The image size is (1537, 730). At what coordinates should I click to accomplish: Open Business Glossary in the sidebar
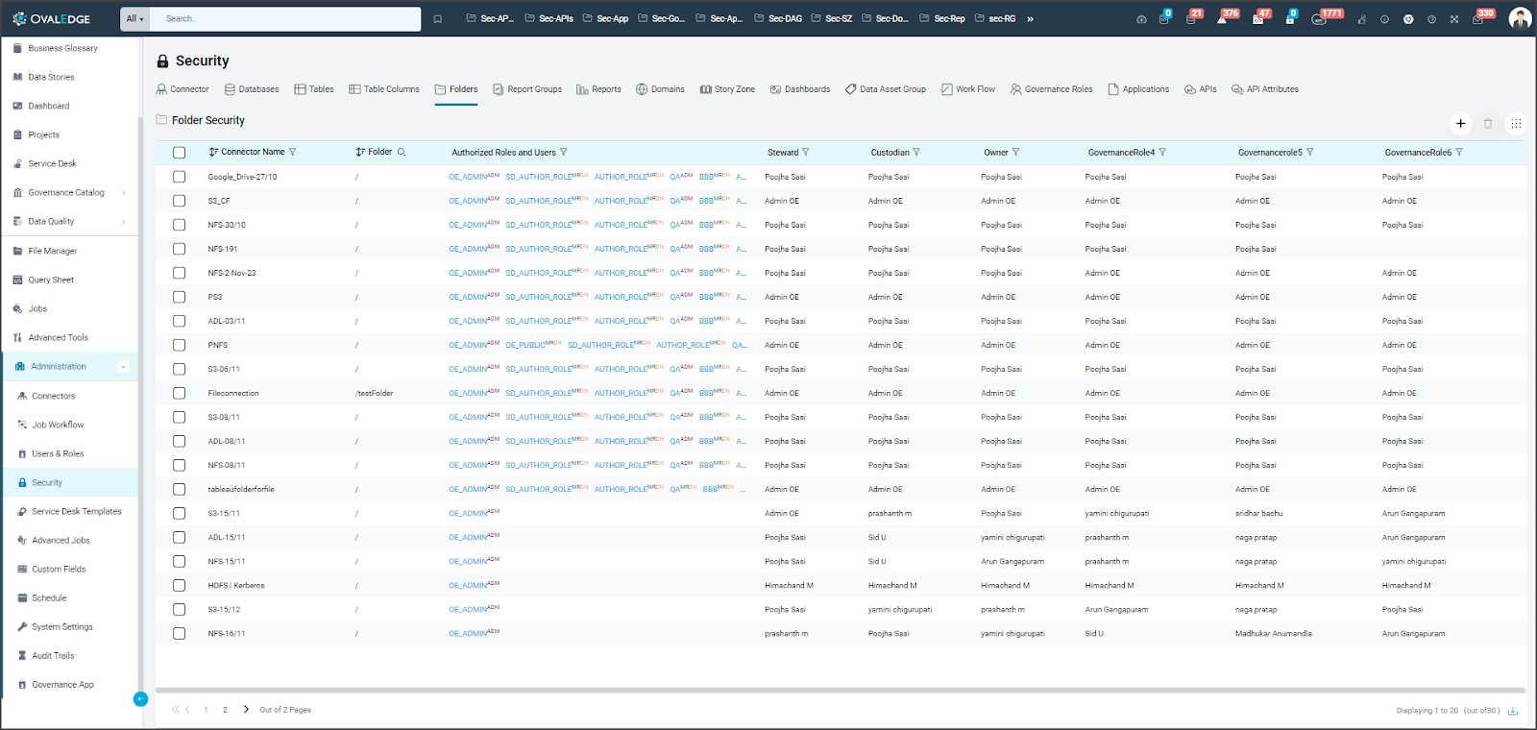[62, 48]
